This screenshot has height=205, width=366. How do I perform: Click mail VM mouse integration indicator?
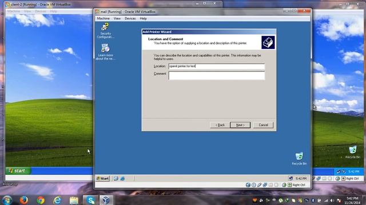point(284,185)
